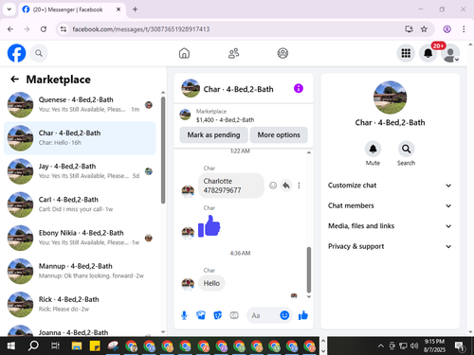Open Chrome three-dot menu
Screen dimensions: 474x355
point(464,29)
